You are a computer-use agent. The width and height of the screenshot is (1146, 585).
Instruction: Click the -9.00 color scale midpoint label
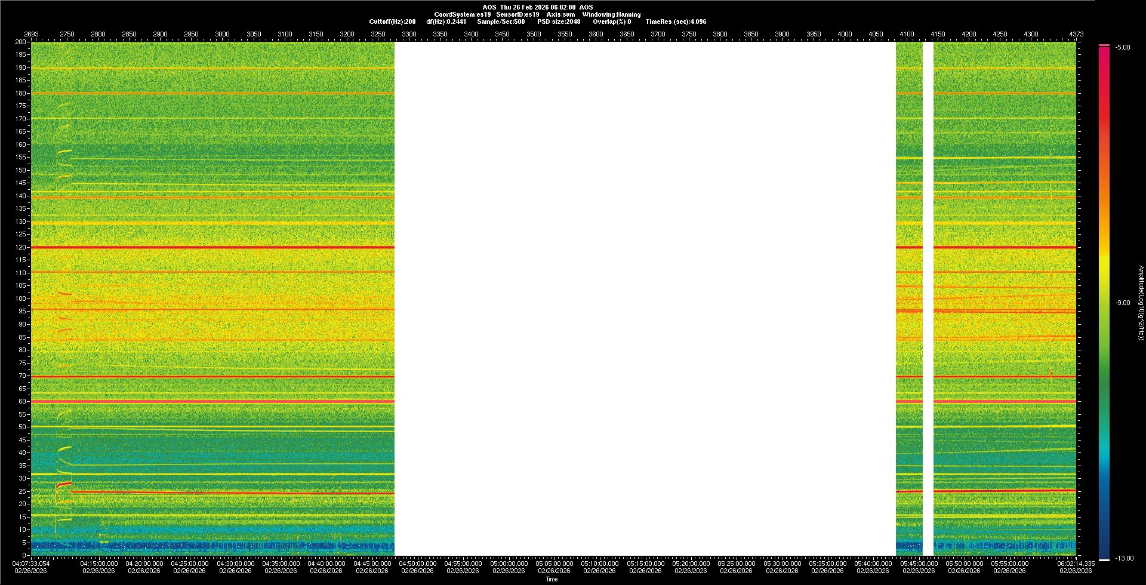click(x=1123, y=303)
